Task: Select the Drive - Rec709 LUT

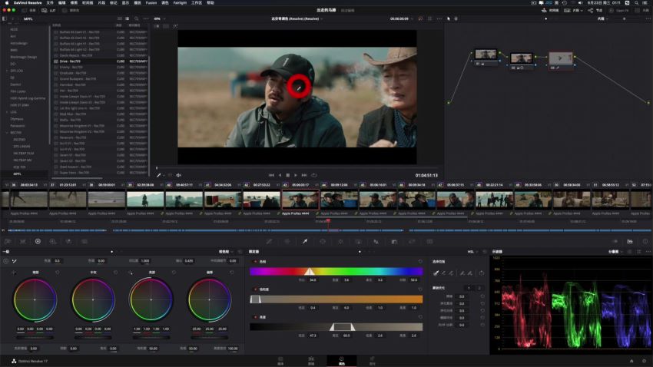Action: [x=100, y=61]
